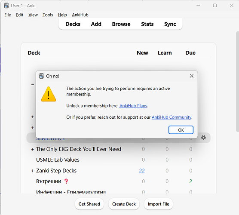The width and height of the screenshot is (239, 215).
Task: Close the Oh no! dialog with X
Action: (x=191, y=76)
